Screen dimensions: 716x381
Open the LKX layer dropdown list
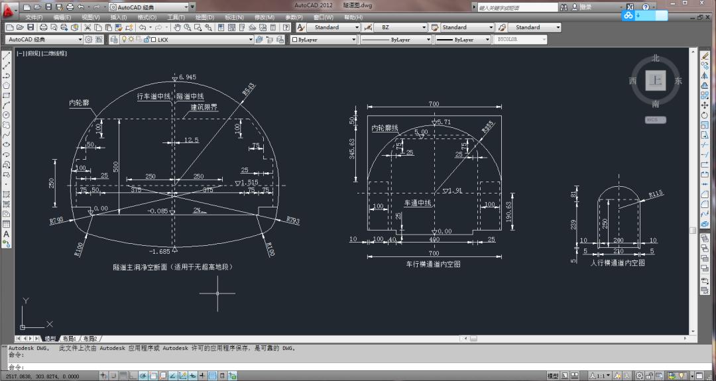pyautogui.click(x=251, y=40)
